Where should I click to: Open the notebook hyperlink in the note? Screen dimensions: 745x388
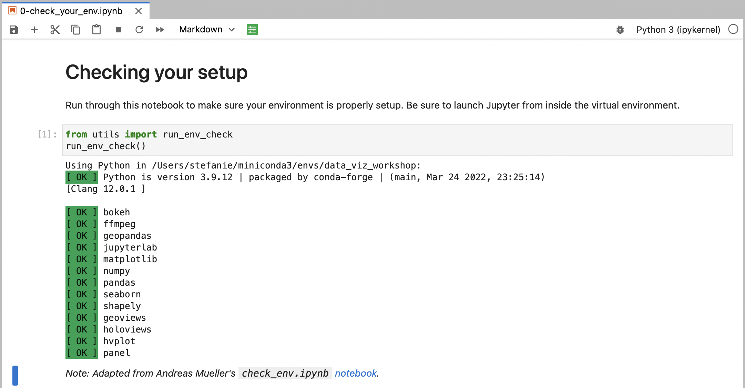[x=356, y=374]
